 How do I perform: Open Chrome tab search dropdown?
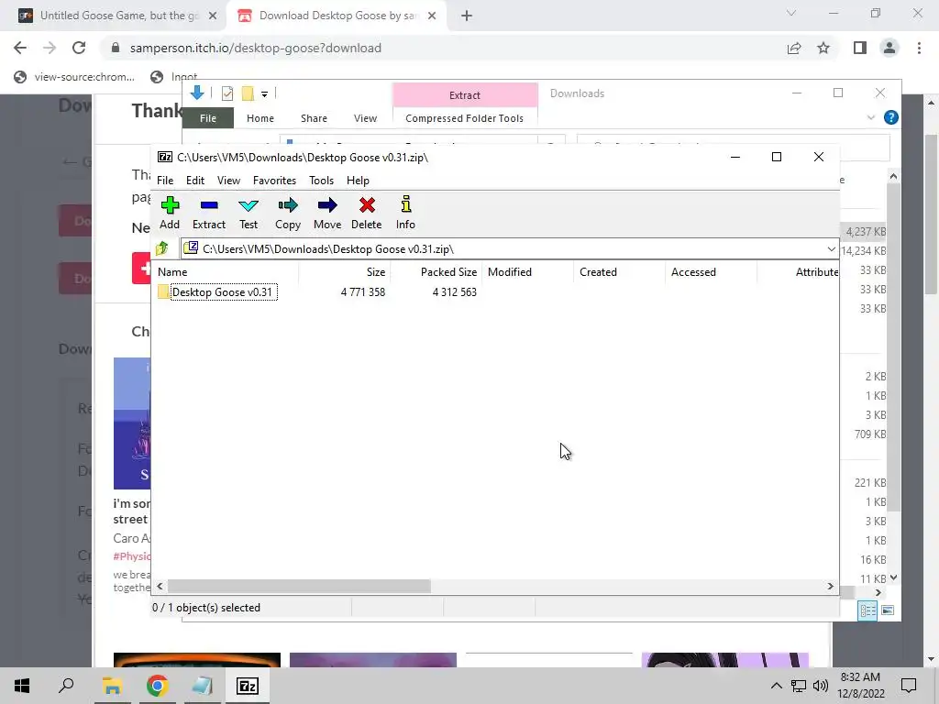[x=791, y=13]
